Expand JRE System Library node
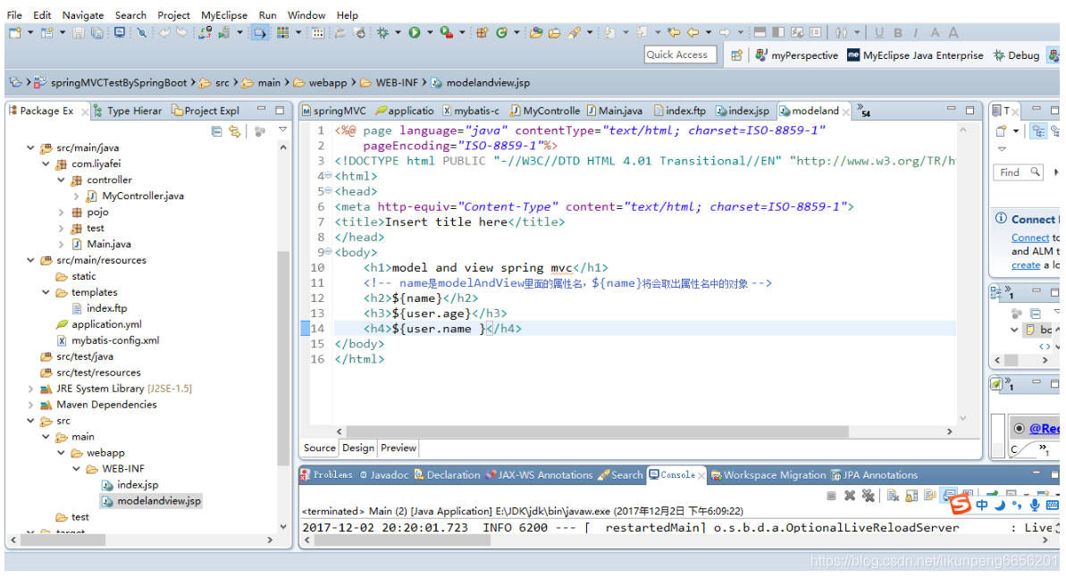This screenshot has height=578, width=1066. (30, 389)
